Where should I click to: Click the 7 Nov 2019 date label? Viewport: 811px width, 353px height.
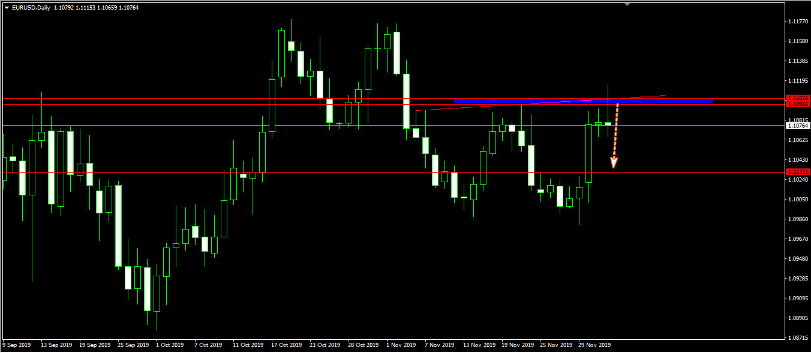pyautogui.click(x=440, y=345)
